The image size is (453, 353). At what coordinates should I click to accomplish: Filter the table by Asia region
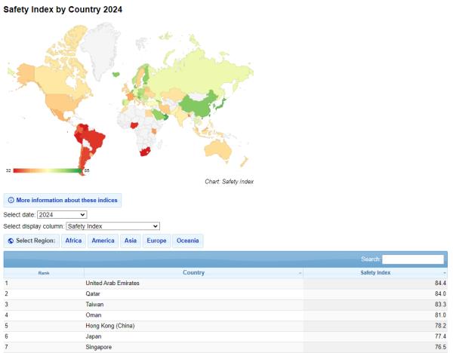131,241
